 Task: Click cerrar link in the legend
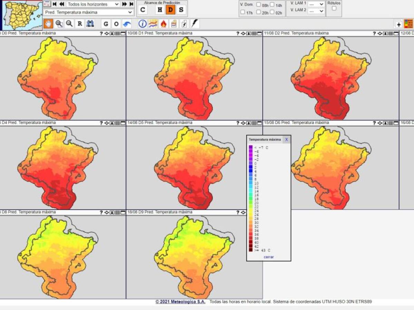coord(268,257)
